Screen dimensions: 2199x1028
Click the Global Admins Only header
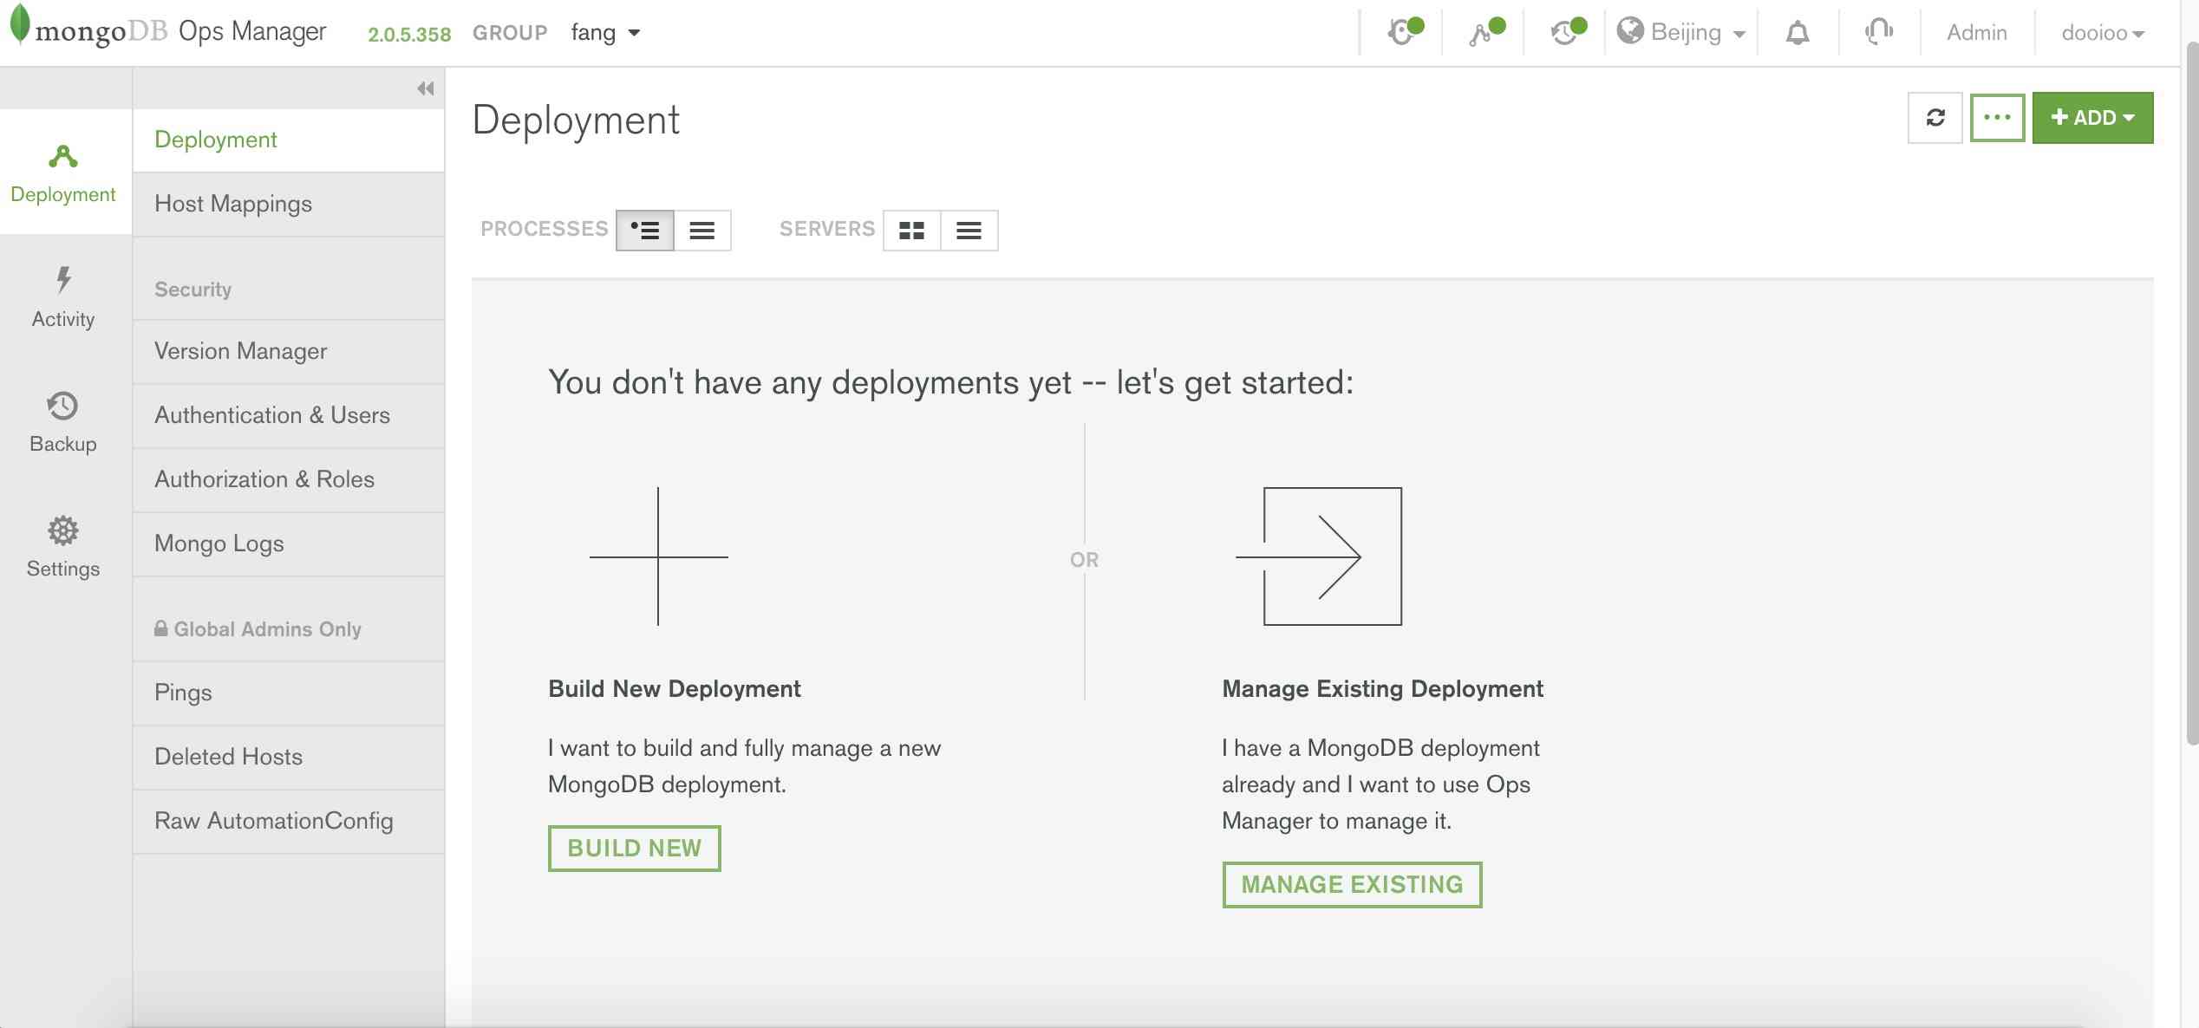pos(258,629)
